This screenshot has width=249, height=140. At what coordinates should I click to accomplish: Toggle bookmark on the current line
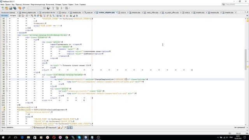pyautogui.click(x=54, y=16)
